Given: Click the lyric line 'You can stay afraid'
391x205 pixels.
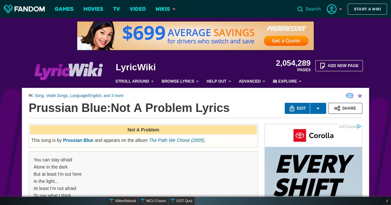Looking at the screenshot, I should (x=53, y=160).
